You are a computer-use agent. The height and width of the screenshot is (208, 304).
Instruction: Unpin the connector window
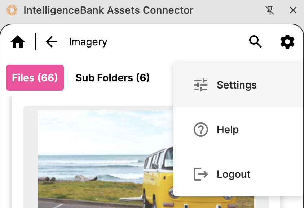point(270,10)
